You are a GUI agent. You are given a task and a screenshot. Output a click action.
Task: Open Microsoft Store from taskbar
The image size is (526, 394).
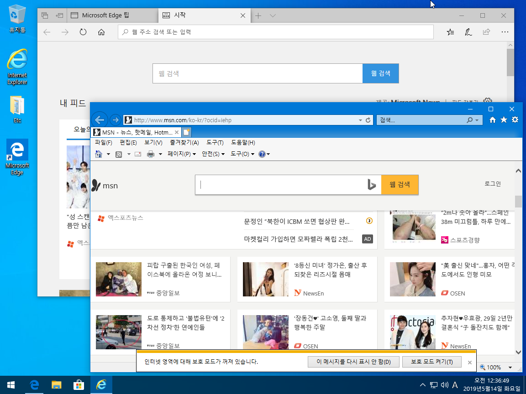(79, 384)
